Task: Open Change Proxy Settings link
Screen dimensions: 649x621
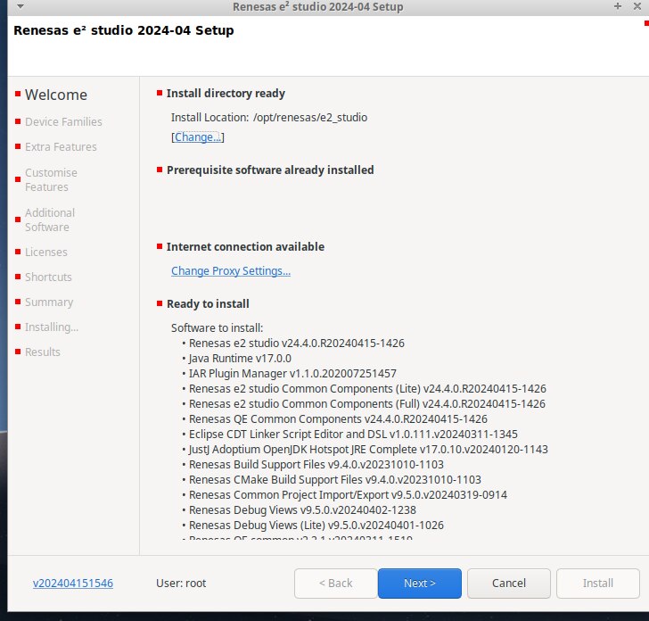Action: tap(231, 270)
